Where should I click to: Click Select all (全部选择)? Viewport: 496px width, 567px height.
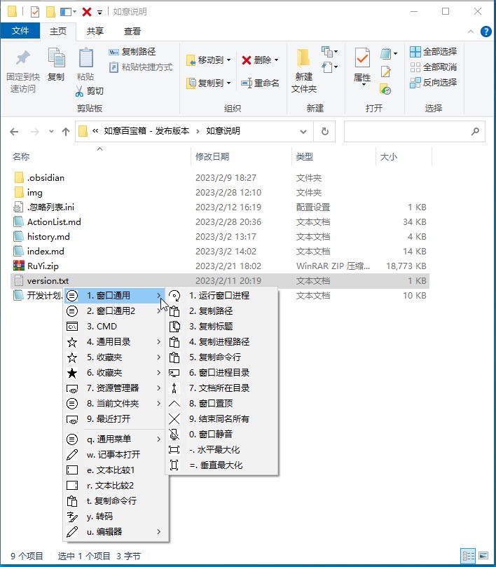coord(434,52)
